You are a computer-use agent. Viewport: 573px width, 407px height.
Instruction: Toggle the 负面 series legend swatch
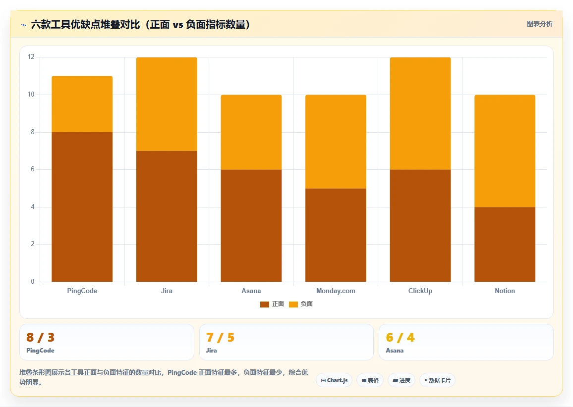point(293,304)
